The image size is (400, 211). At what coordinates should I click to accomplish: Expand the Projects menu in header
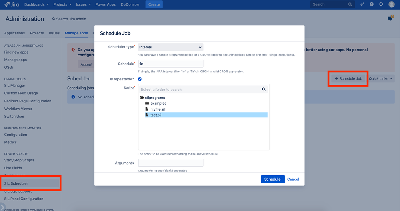62,4
